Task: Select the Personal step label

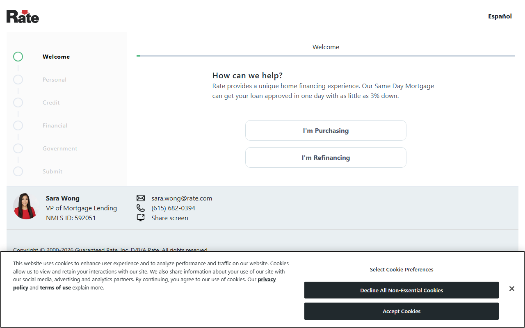Action: (x=55, y=80)
